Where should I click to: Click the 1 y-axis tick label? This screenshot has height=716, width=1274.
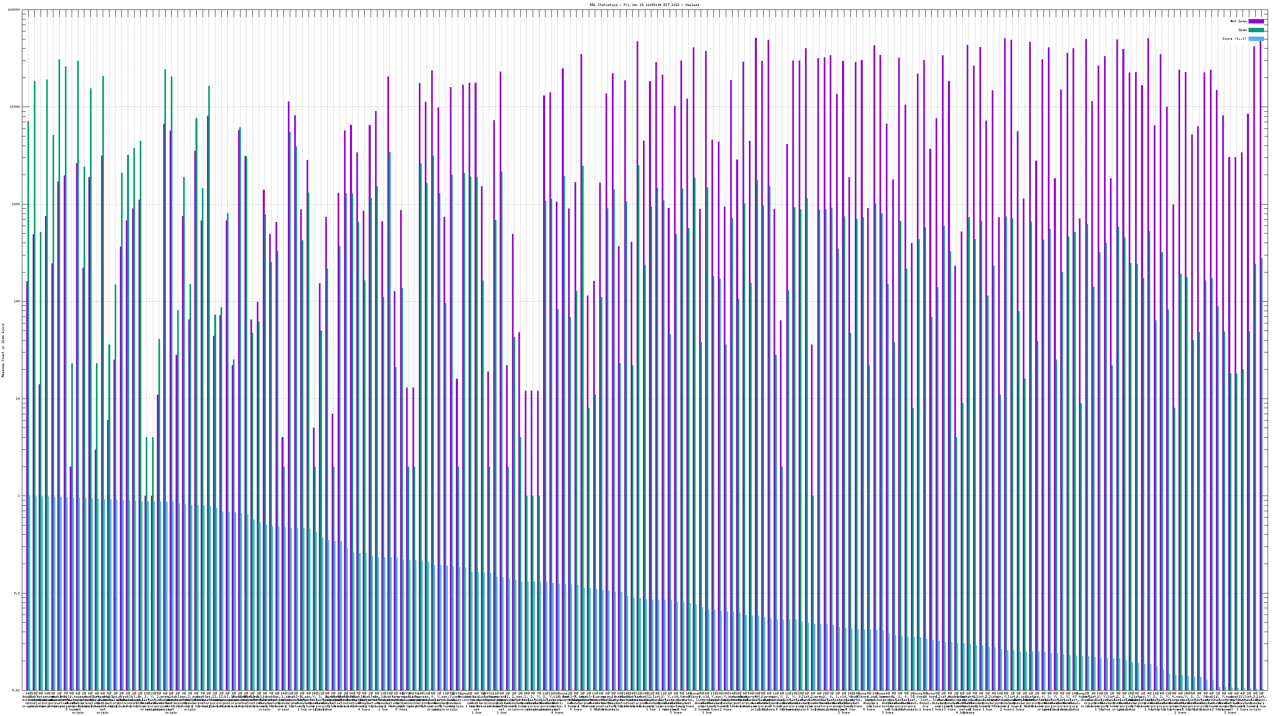click(19, 496)
